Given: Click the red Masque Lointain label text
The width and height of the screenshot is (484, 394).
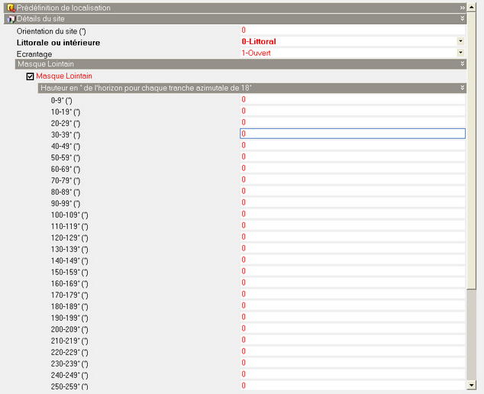Looking at the screenshot, I should [64, 76].
